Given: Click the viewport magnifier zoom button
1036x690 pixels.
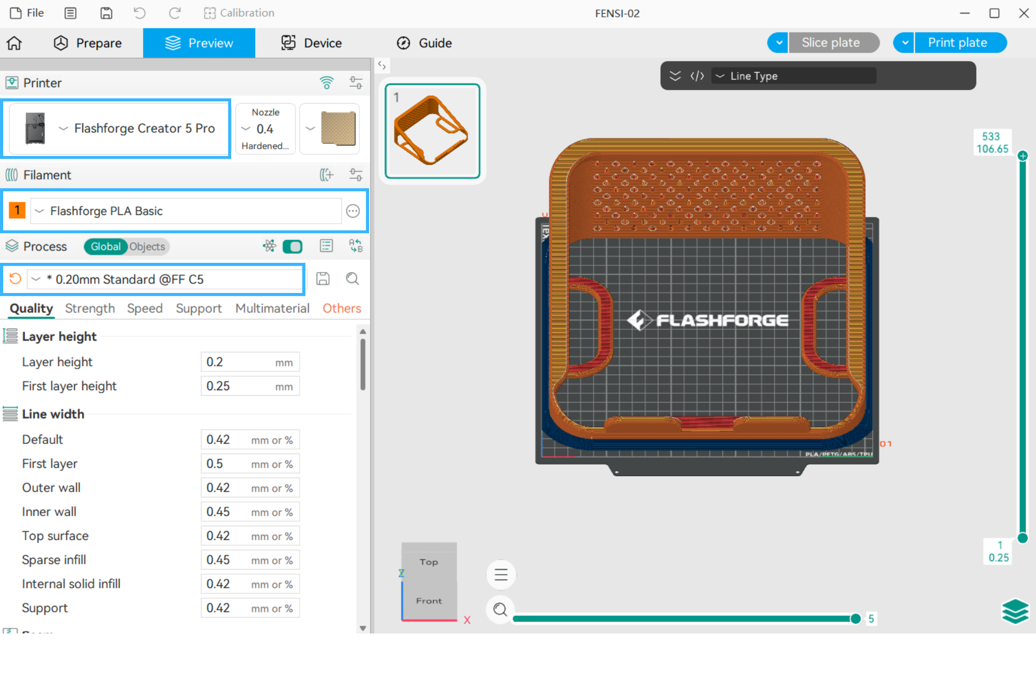Looking at the screenshot, I should (x=501, y=610).
